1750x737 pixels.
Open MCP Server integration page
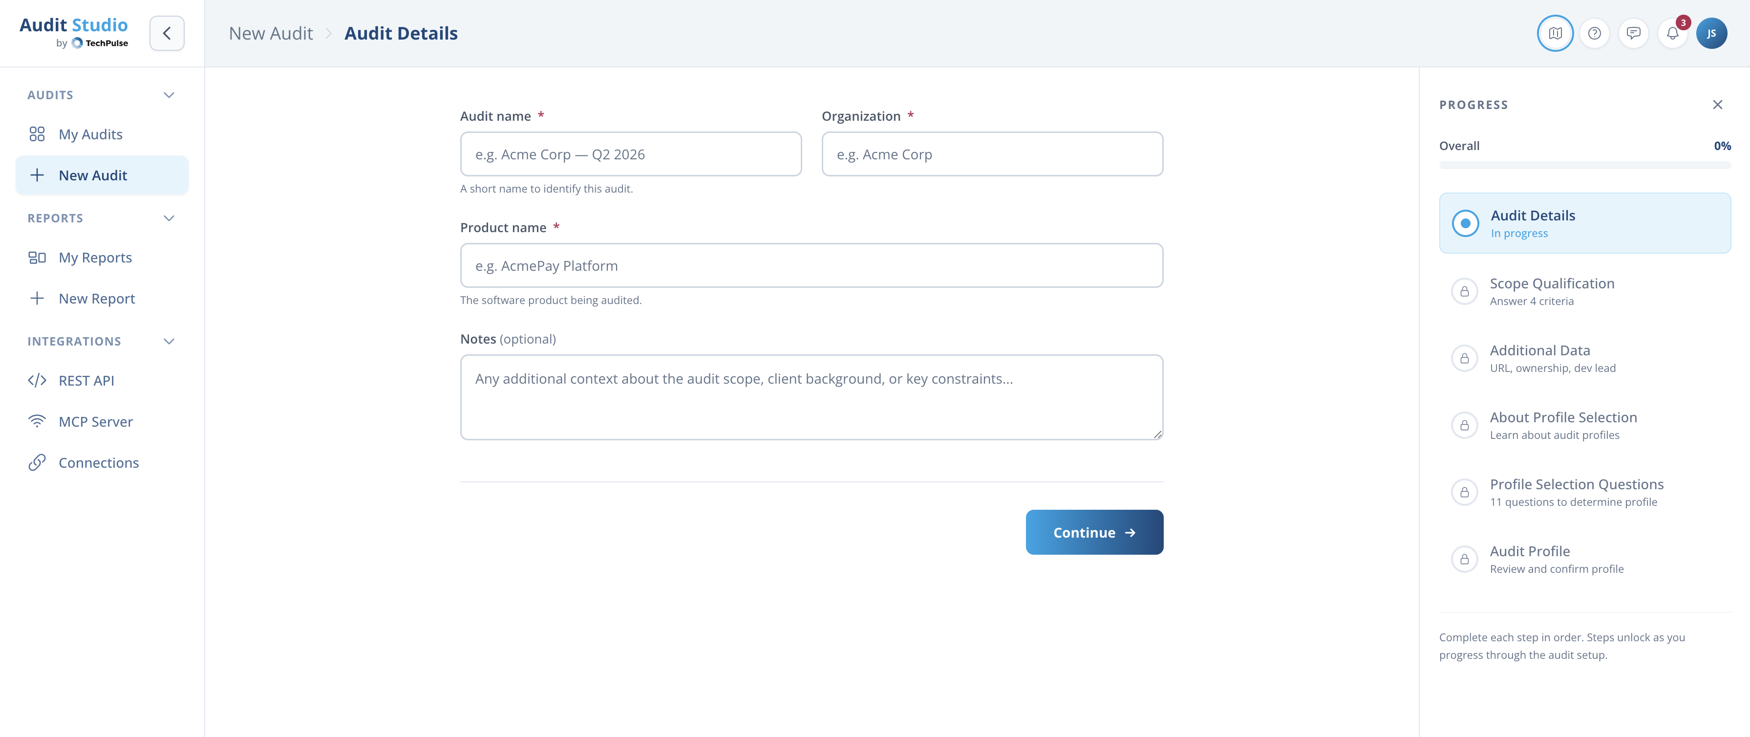pos(102,421)
